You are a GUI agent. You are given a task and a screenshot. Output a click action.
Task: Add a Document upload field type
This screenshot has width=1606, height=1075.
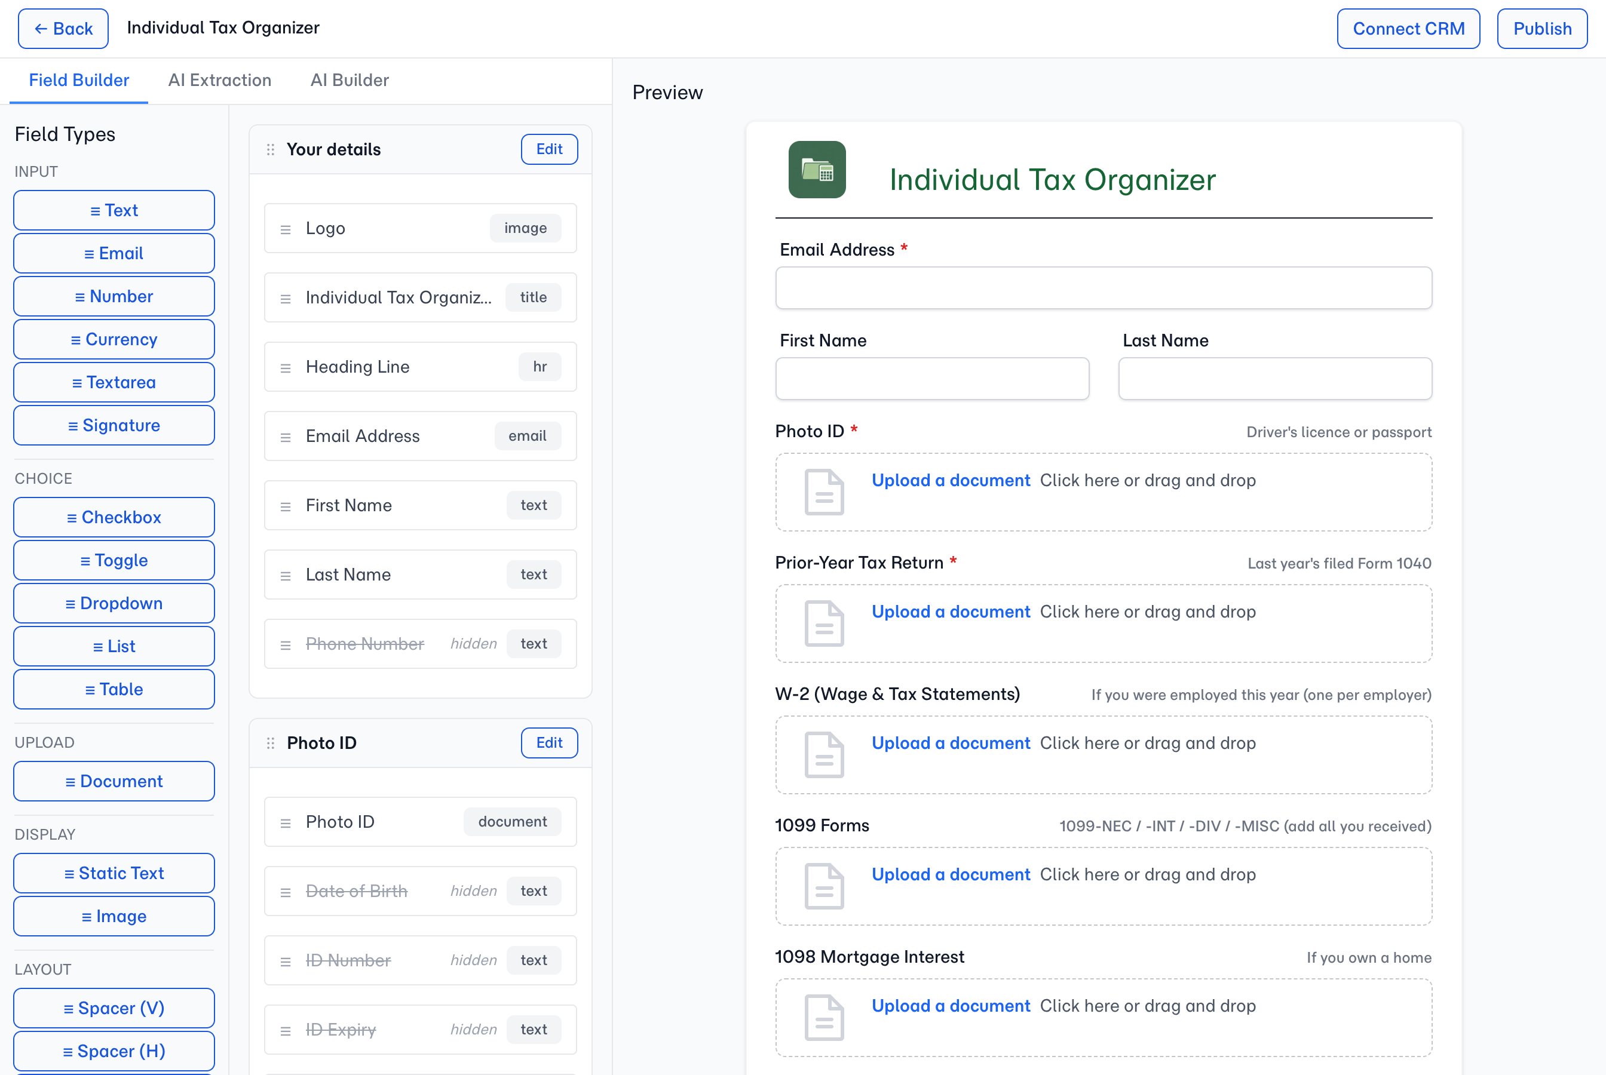114,782
